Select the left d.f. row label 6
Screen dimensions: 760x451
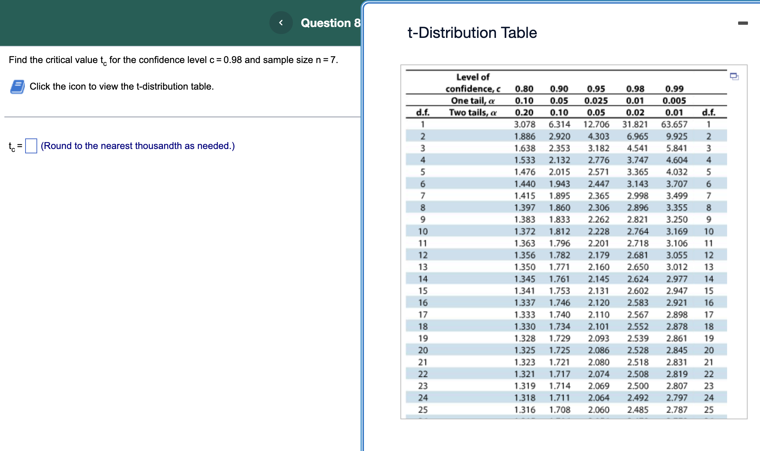[423, 184]
